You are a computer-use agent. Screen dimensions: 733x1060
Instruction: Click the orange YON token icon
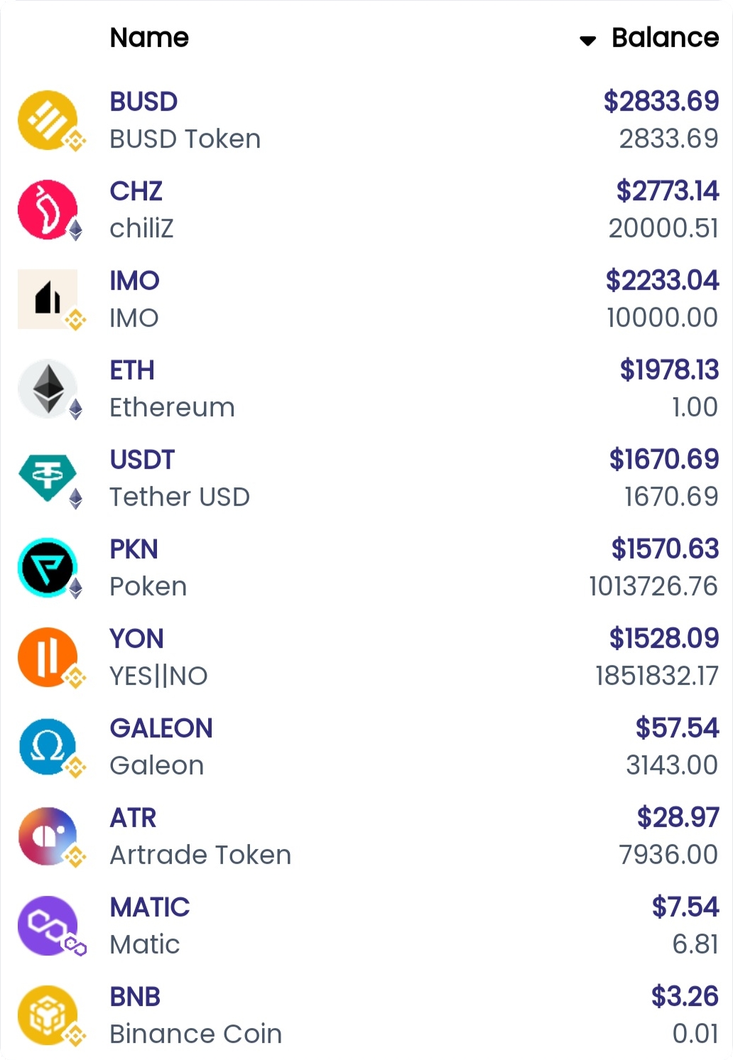point(48,657)
